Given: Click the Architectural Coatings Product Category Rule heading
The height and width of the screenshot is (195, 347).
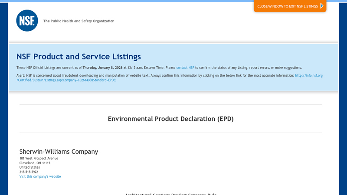Looking at the screenshot, I should point(170,194).
